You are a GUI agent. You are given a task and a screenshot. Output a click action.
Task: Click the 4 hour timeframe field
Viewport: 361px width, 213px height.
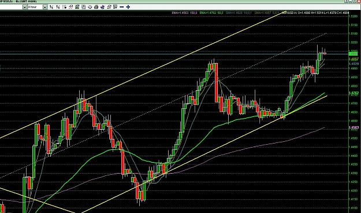coord(35,7)
